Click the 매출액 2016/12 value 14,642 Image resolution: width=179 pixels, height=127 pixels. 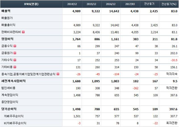click(x=114, y=11)
